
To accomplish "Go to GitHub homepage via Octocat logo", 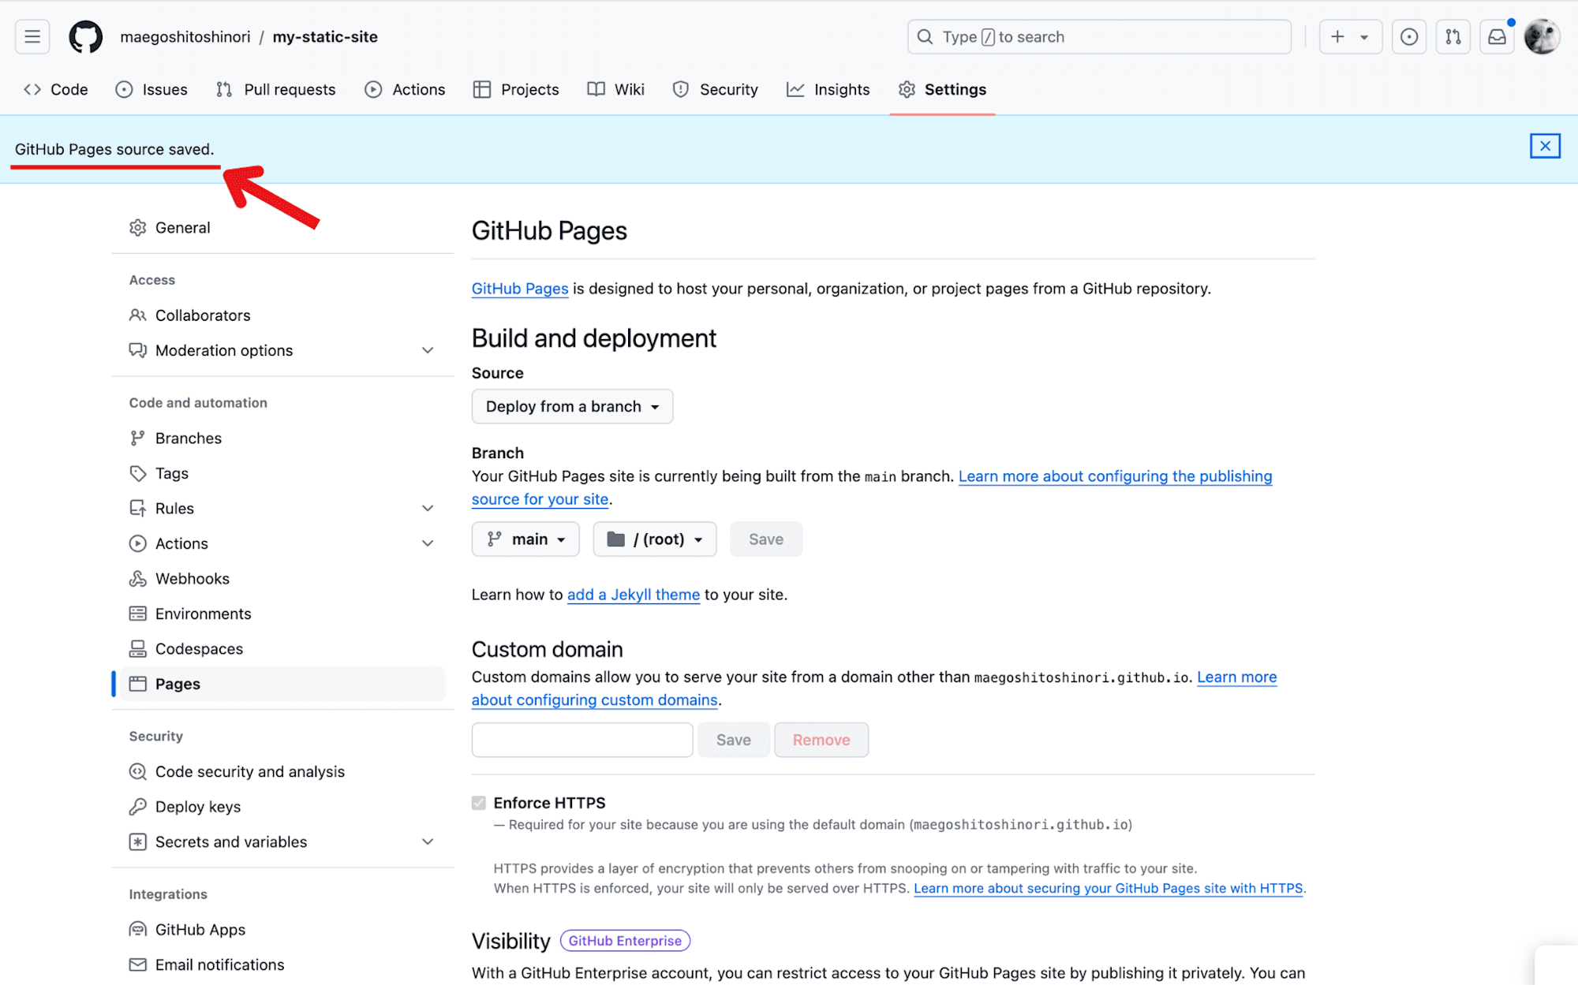I will [85, 37].
